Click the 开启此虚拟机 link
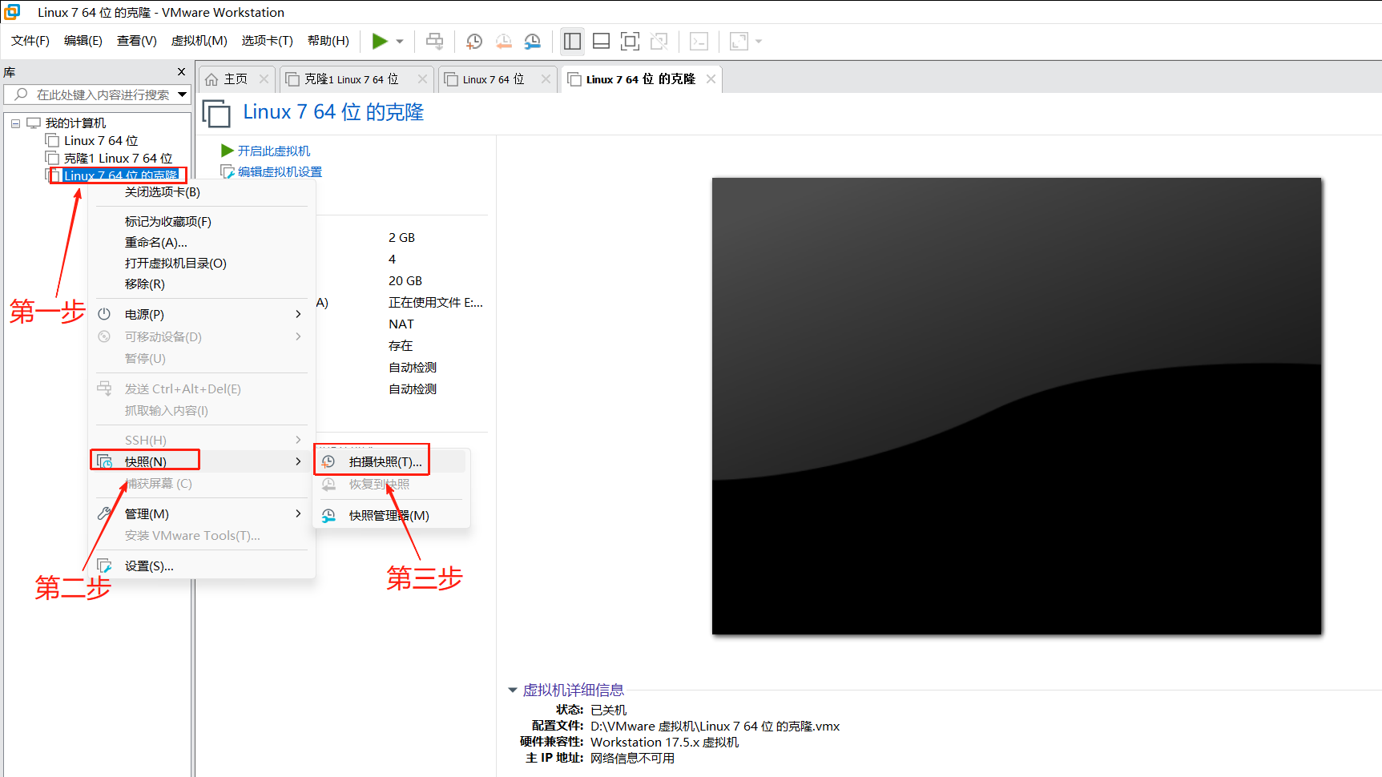 coord(273,151)
